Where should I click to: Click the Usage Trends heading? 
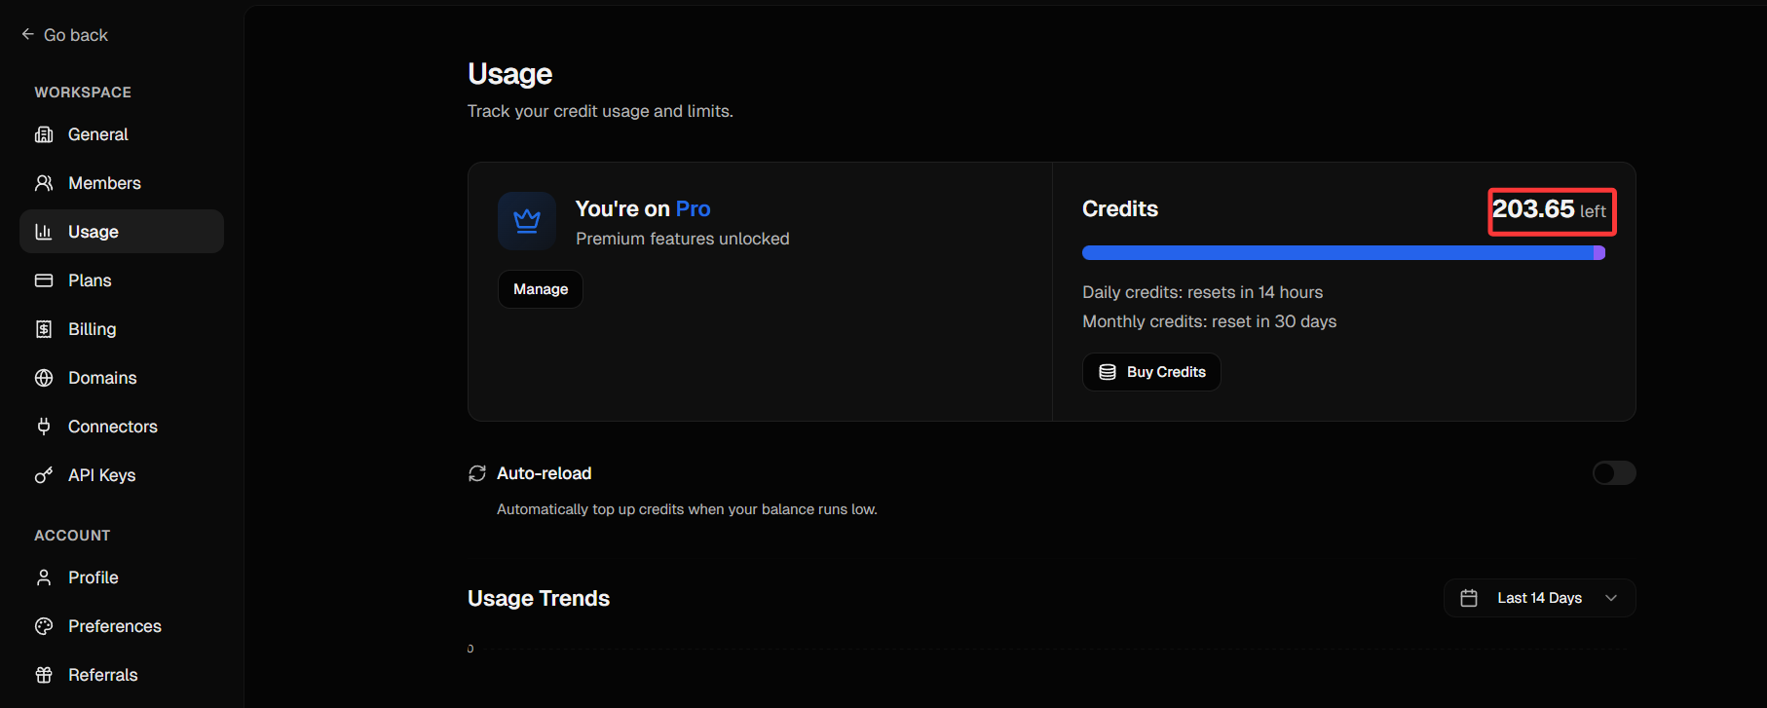coord(539,598)
